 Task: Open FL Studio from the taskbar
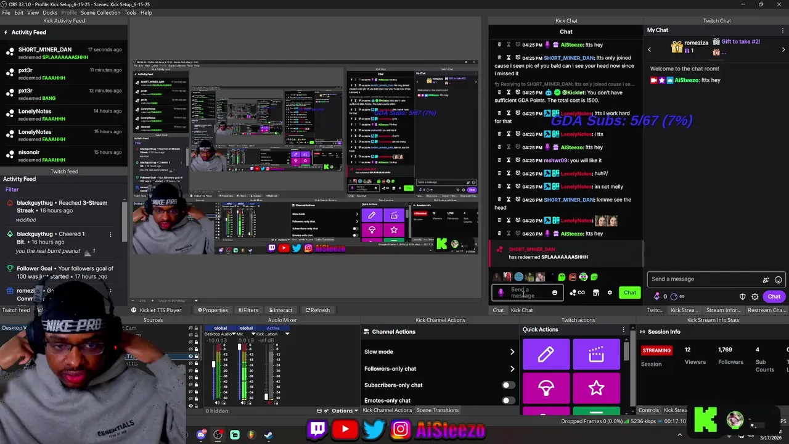[251, 435]
